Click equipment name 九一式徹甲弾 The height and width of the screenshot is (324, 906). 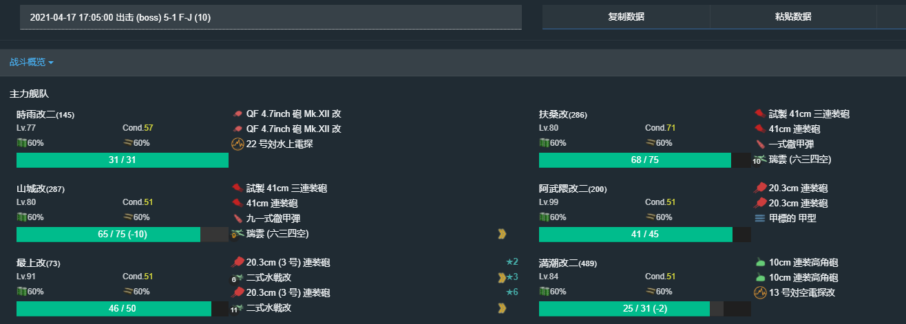275,219
